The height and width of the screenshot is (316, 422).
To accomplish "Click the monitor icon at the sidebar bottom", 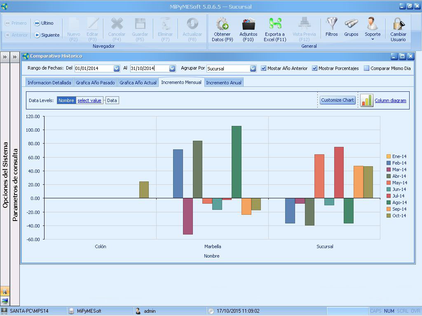I will pos(5,301).
